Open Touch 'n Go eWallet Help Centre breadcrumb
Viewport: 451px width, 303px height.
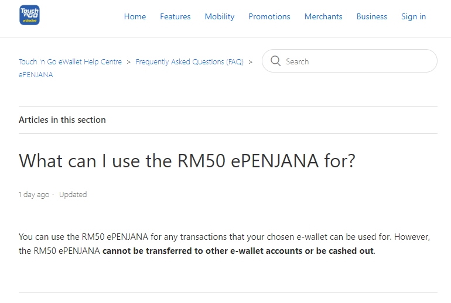70,62
